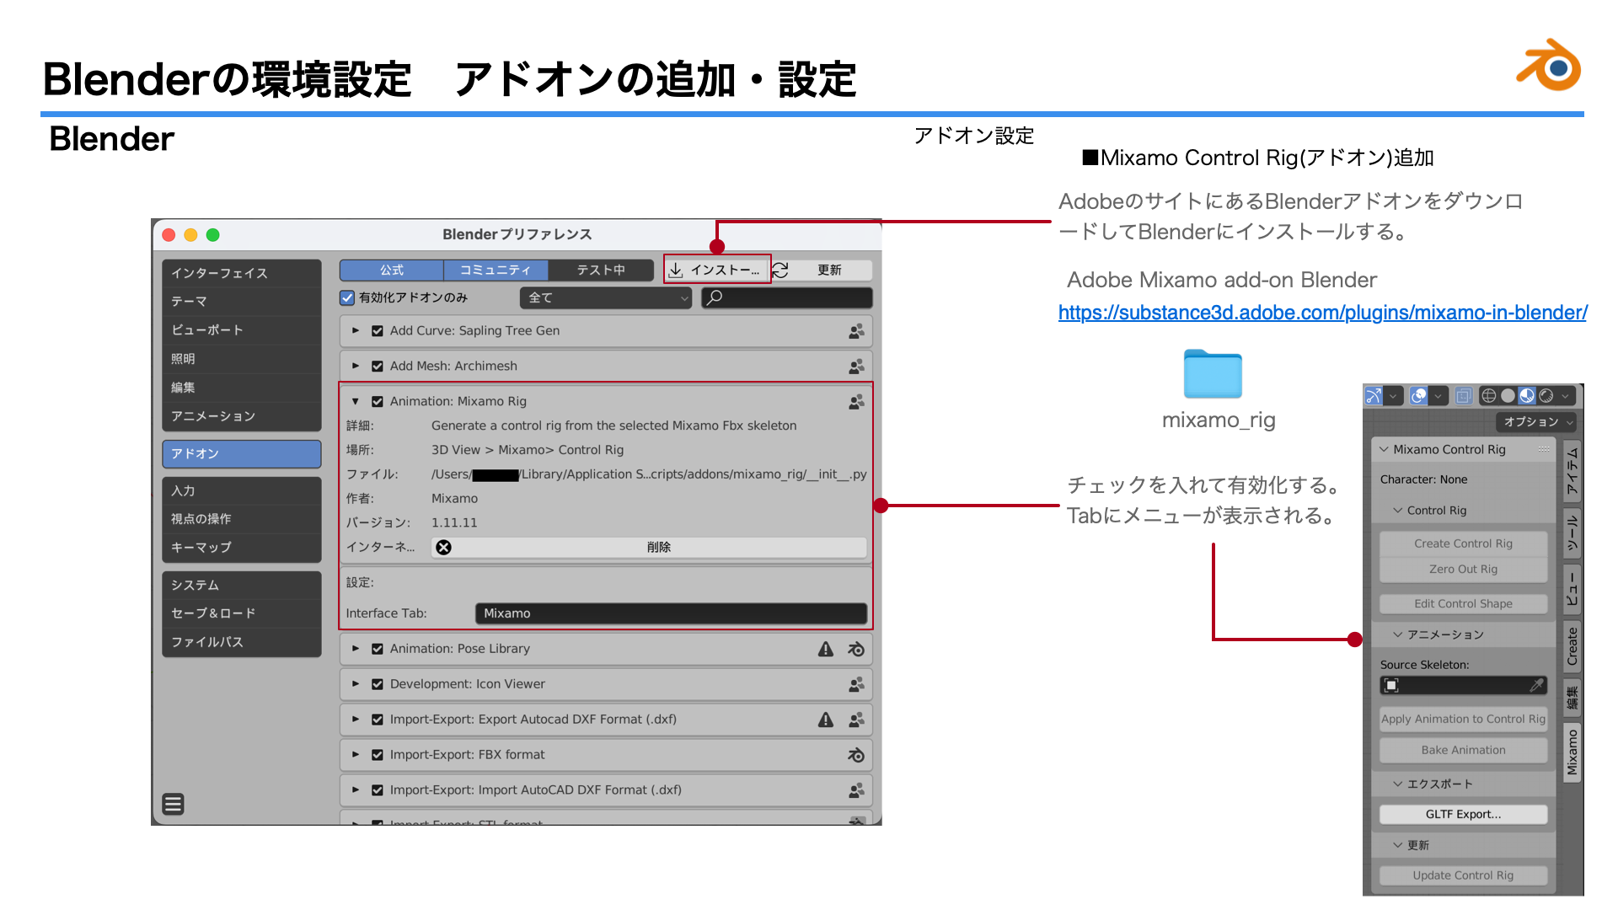Screen dimensions: 1618x910
Task: Click the community icon on Archimesh row
Action: (856, 367)
